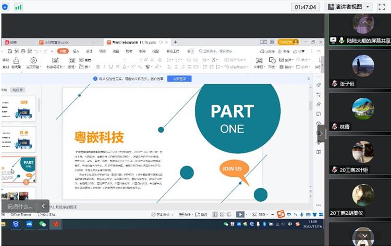Open a new document tab with plus

point(175,42)
